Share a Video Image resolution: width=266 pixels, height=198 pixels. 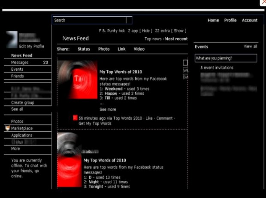coord(139,49)
